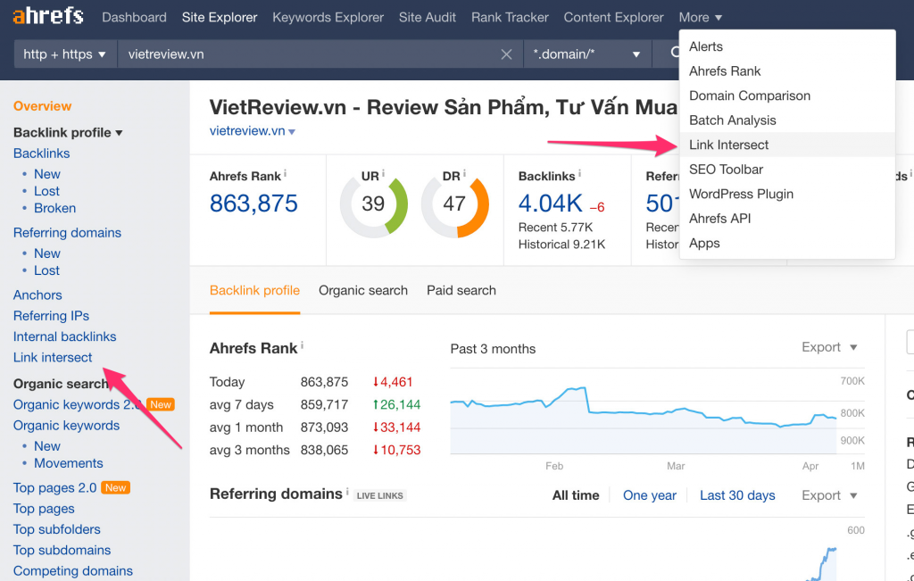914x581 pixels.
Task: Expand the vietreview.vn URL dropdown arrow
Action: pos(292,132)
